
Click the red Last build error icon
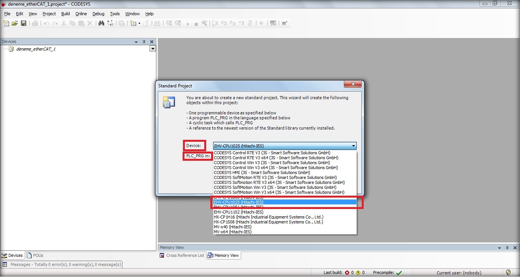coord(347,273)
